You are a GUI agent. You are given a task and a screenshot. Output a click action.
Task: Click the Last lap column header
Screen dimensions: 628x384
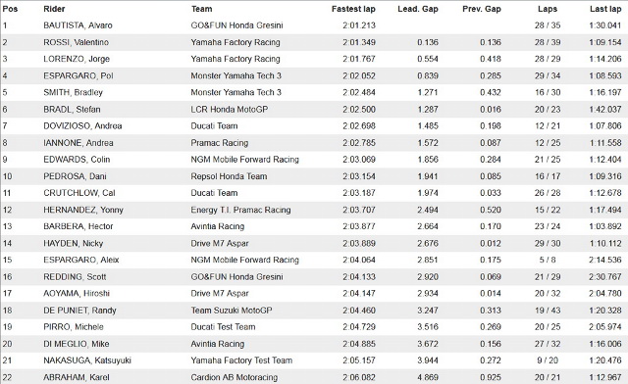[605, 9]
